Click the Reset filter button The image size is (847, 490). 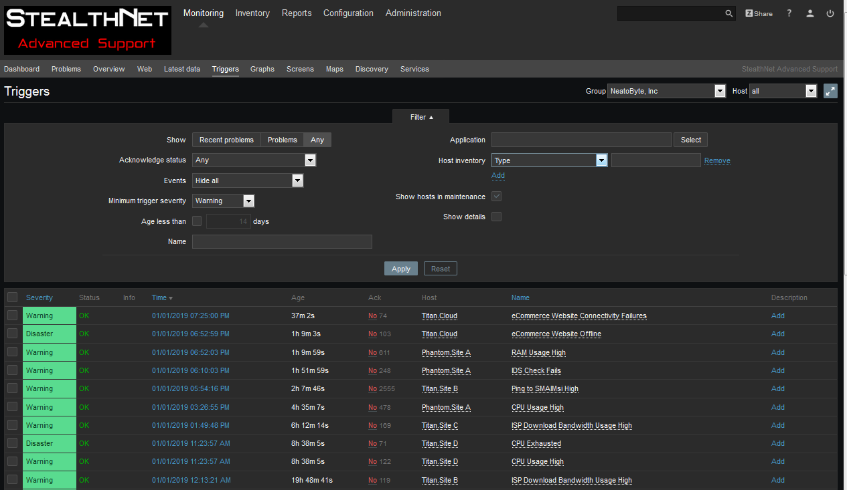[x=441, y=269]
